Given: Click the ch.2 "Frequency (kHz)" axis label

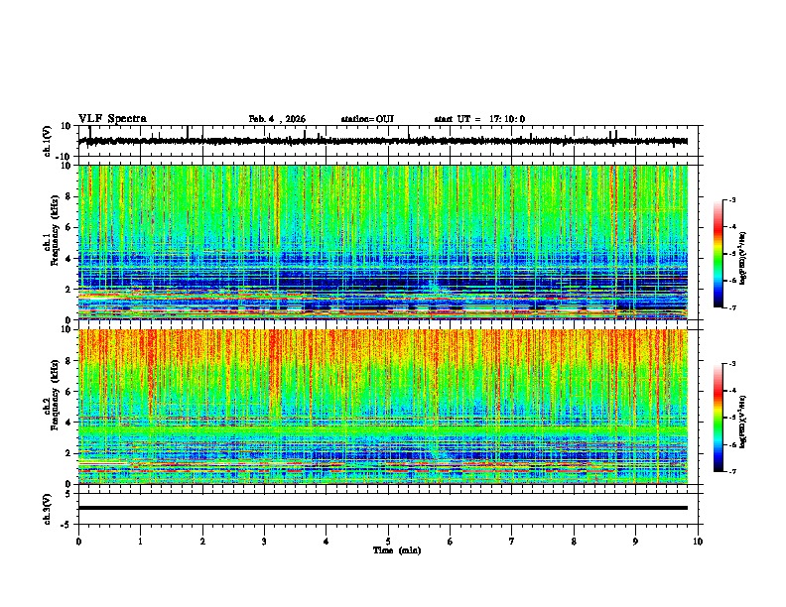Looking at the screenshot, I should coord(55,395).
